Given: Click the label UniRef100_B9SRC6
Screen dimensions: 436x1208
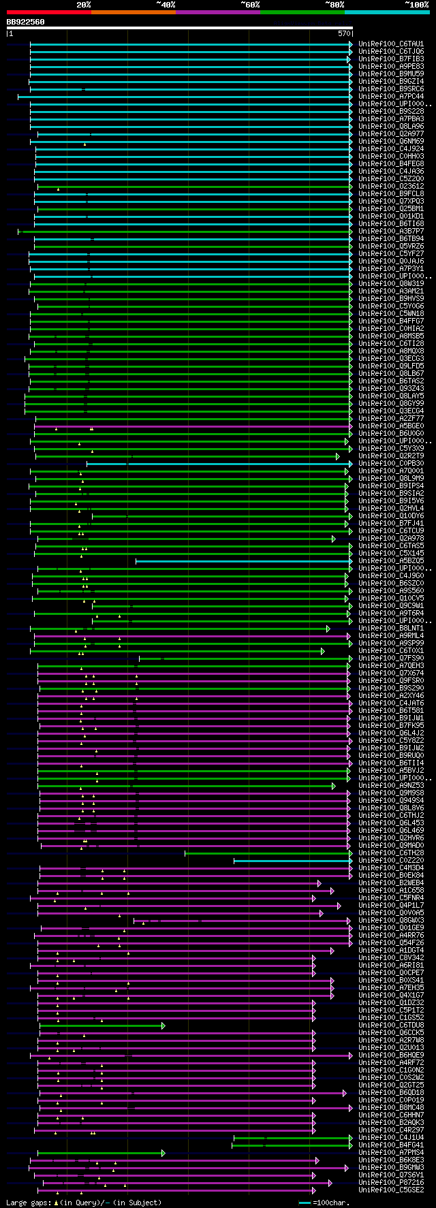Looking at the screenshot, I should (x=391, y=89).
